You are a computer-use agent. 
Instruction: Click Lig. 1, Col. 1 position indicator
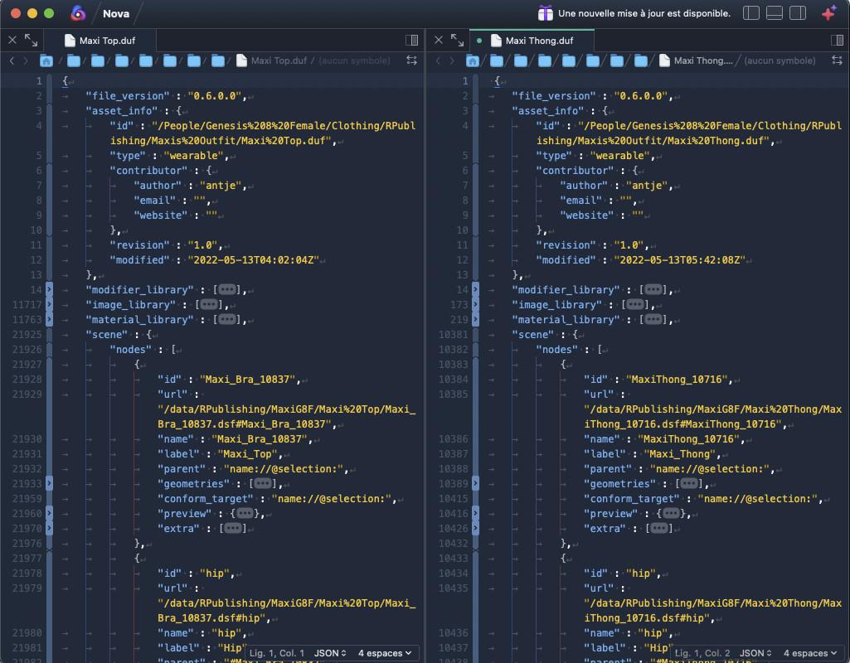276,653
